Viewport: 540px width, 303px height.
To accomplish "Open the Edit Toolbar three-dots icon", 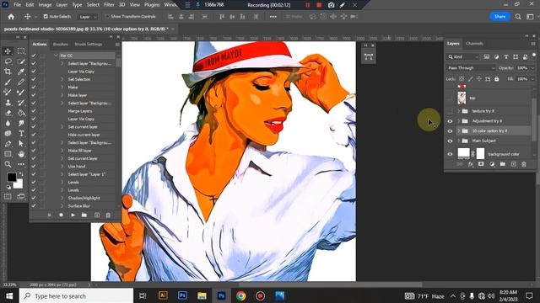I will pos(21,164).
